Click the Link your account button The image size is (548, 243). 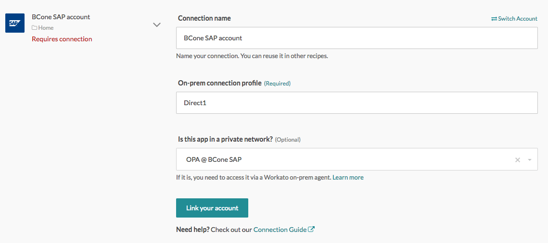212,208
